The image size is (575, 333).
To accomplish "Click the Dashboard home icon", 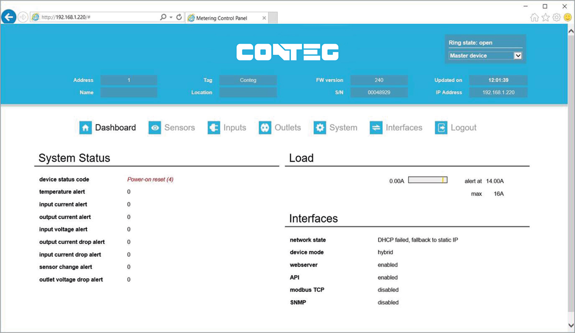I will click(85, 128).
